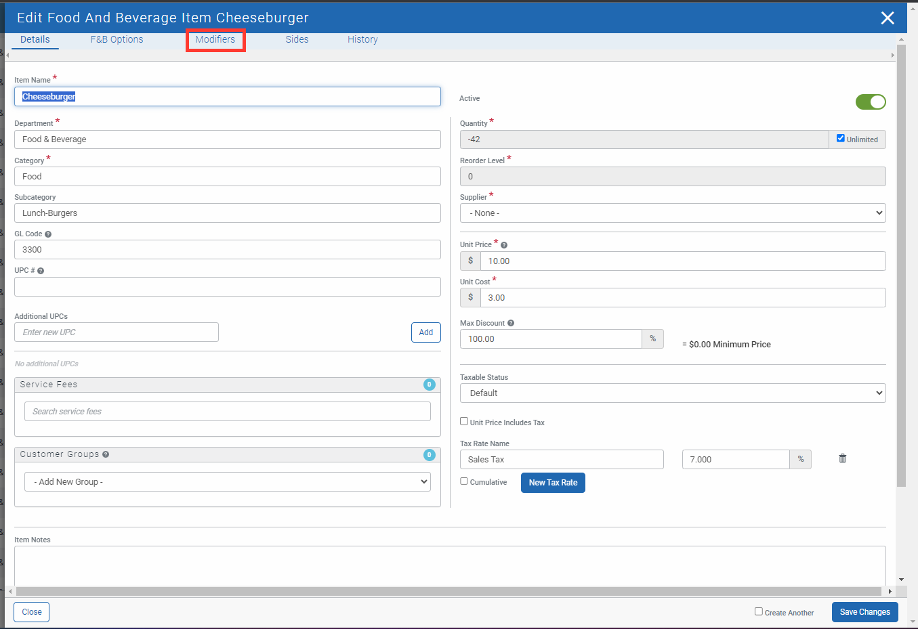
Task: Expand the Taxable Status dropdown
Action: click(x=672, y=393)
